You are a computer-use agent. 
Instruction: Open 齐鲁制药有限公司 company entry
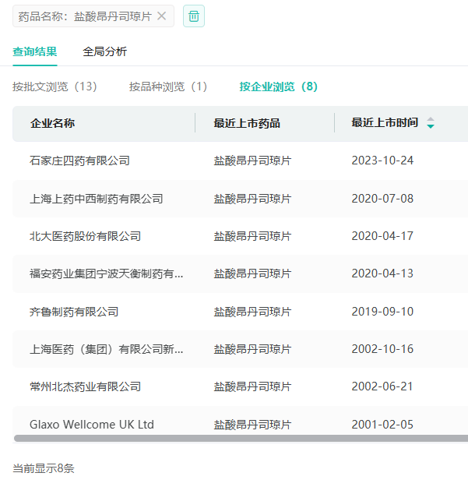[x=74, y=312]
